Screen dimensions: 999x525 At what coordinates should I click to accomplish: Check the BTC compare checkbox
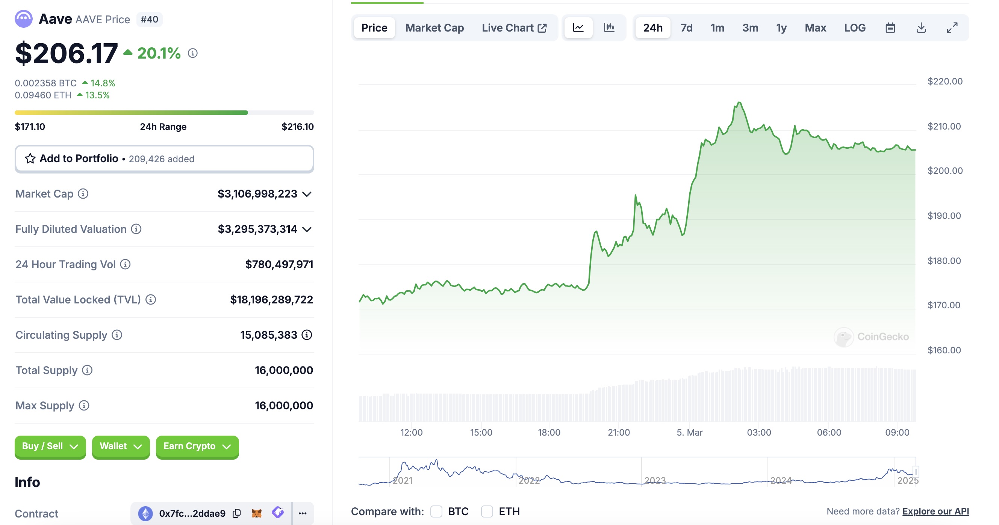pos(436,511)
